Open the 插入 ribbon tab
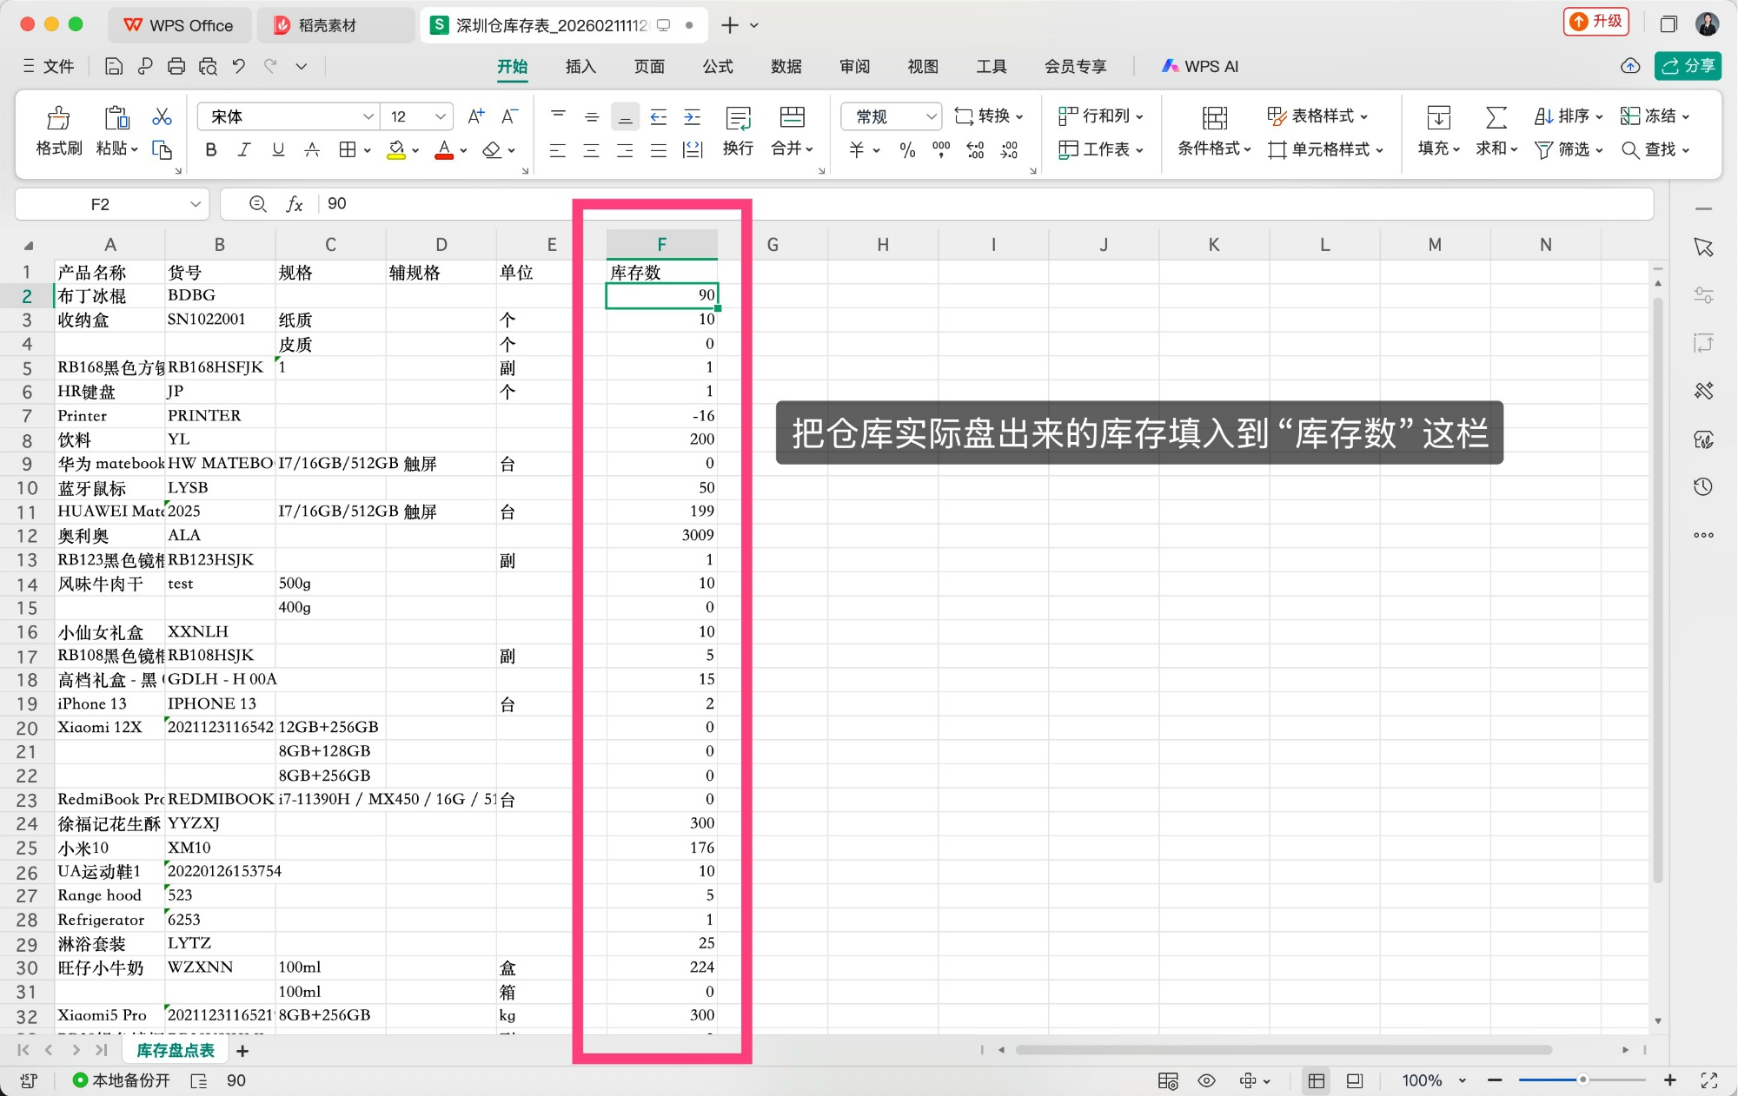This screenshot has height=1096, width=1738. coord(579,65)
